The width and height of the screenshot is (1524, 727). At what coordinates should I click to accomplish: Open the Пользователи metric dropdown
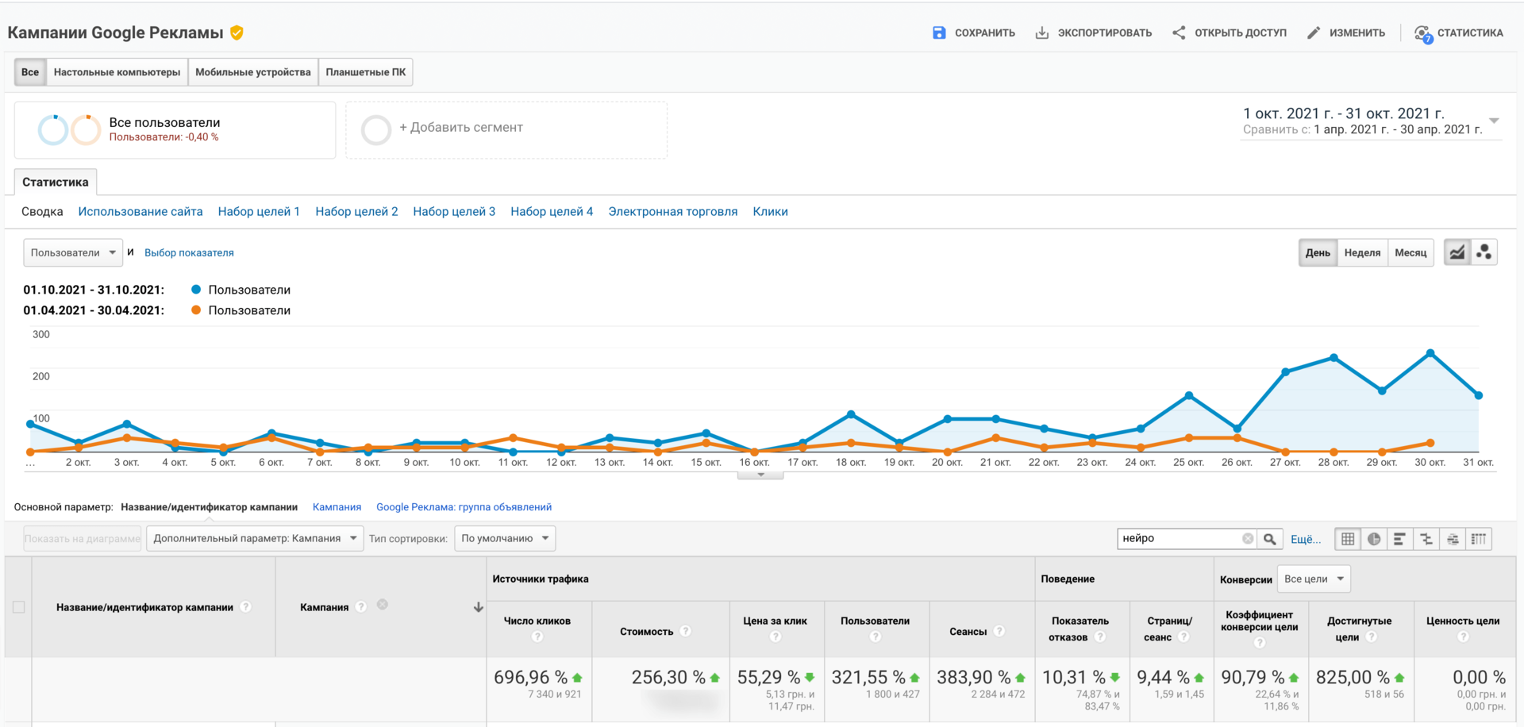pos(73,252)
